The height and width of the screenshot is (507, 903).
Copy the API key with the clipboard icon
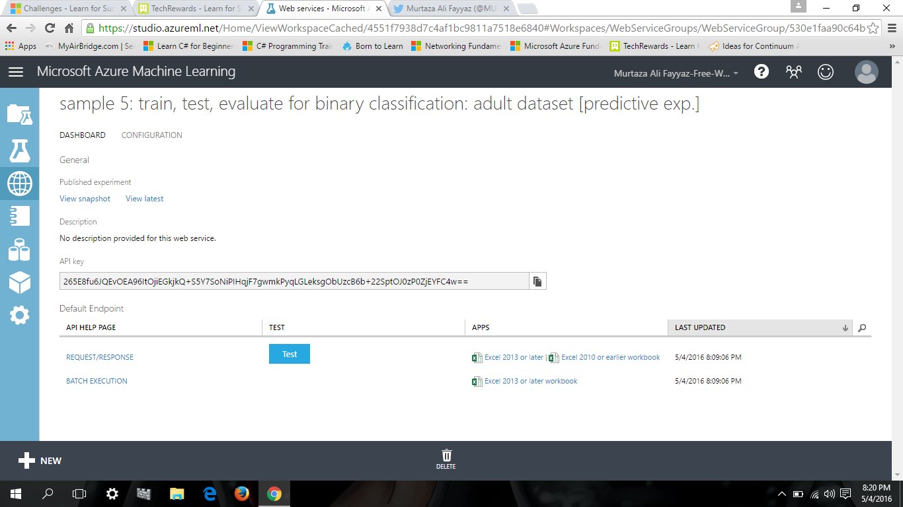tap(537, 281)
